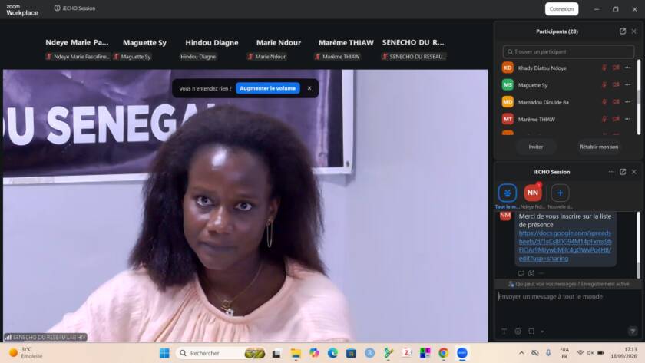This screenshot has width=645, height=363.
Task: Select Hindou Diagne participant tile
Action: tap(211, 49)
